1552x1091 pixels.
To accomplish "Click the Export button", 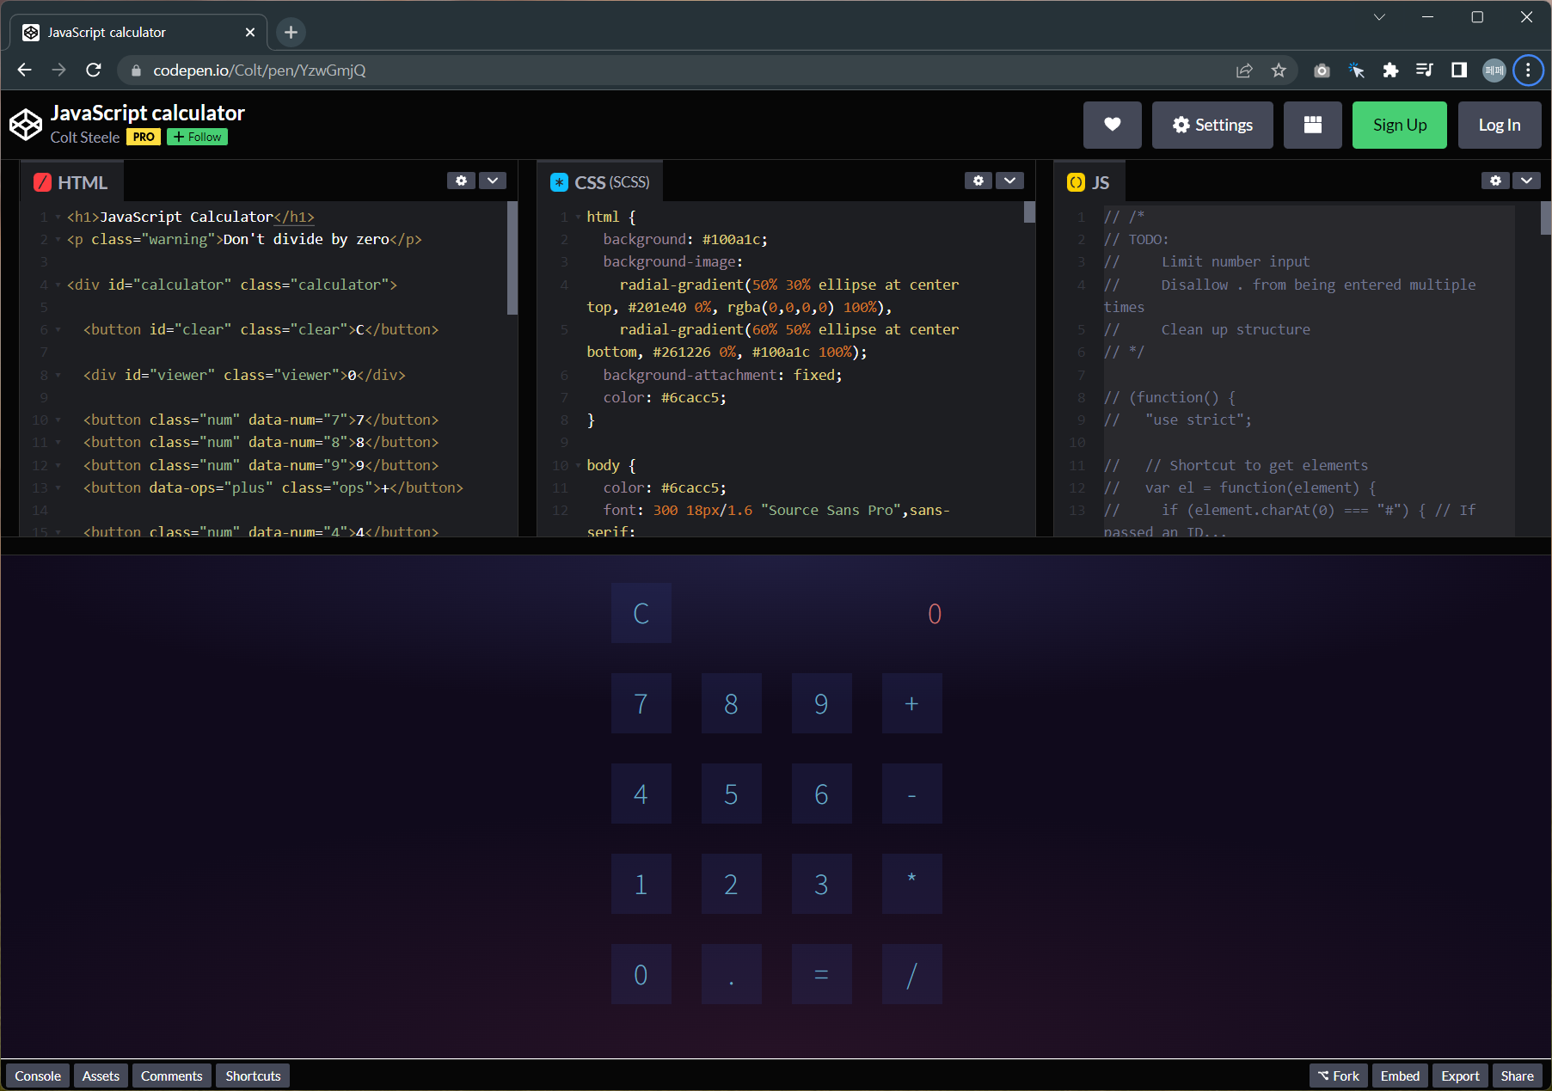I will (1460, 1076).
